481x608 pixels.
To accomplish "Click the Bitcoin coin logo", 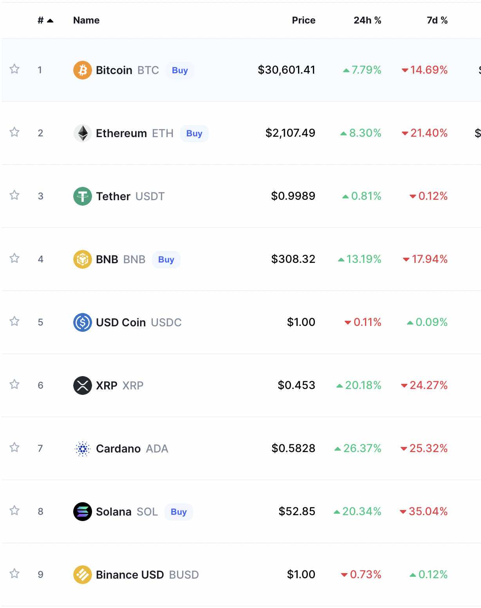I will pyautogui.click(x=83, y=70).
